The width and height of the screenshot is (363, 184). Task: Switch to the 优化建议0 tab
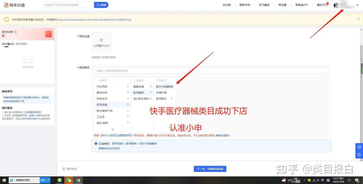pos(8,44)
